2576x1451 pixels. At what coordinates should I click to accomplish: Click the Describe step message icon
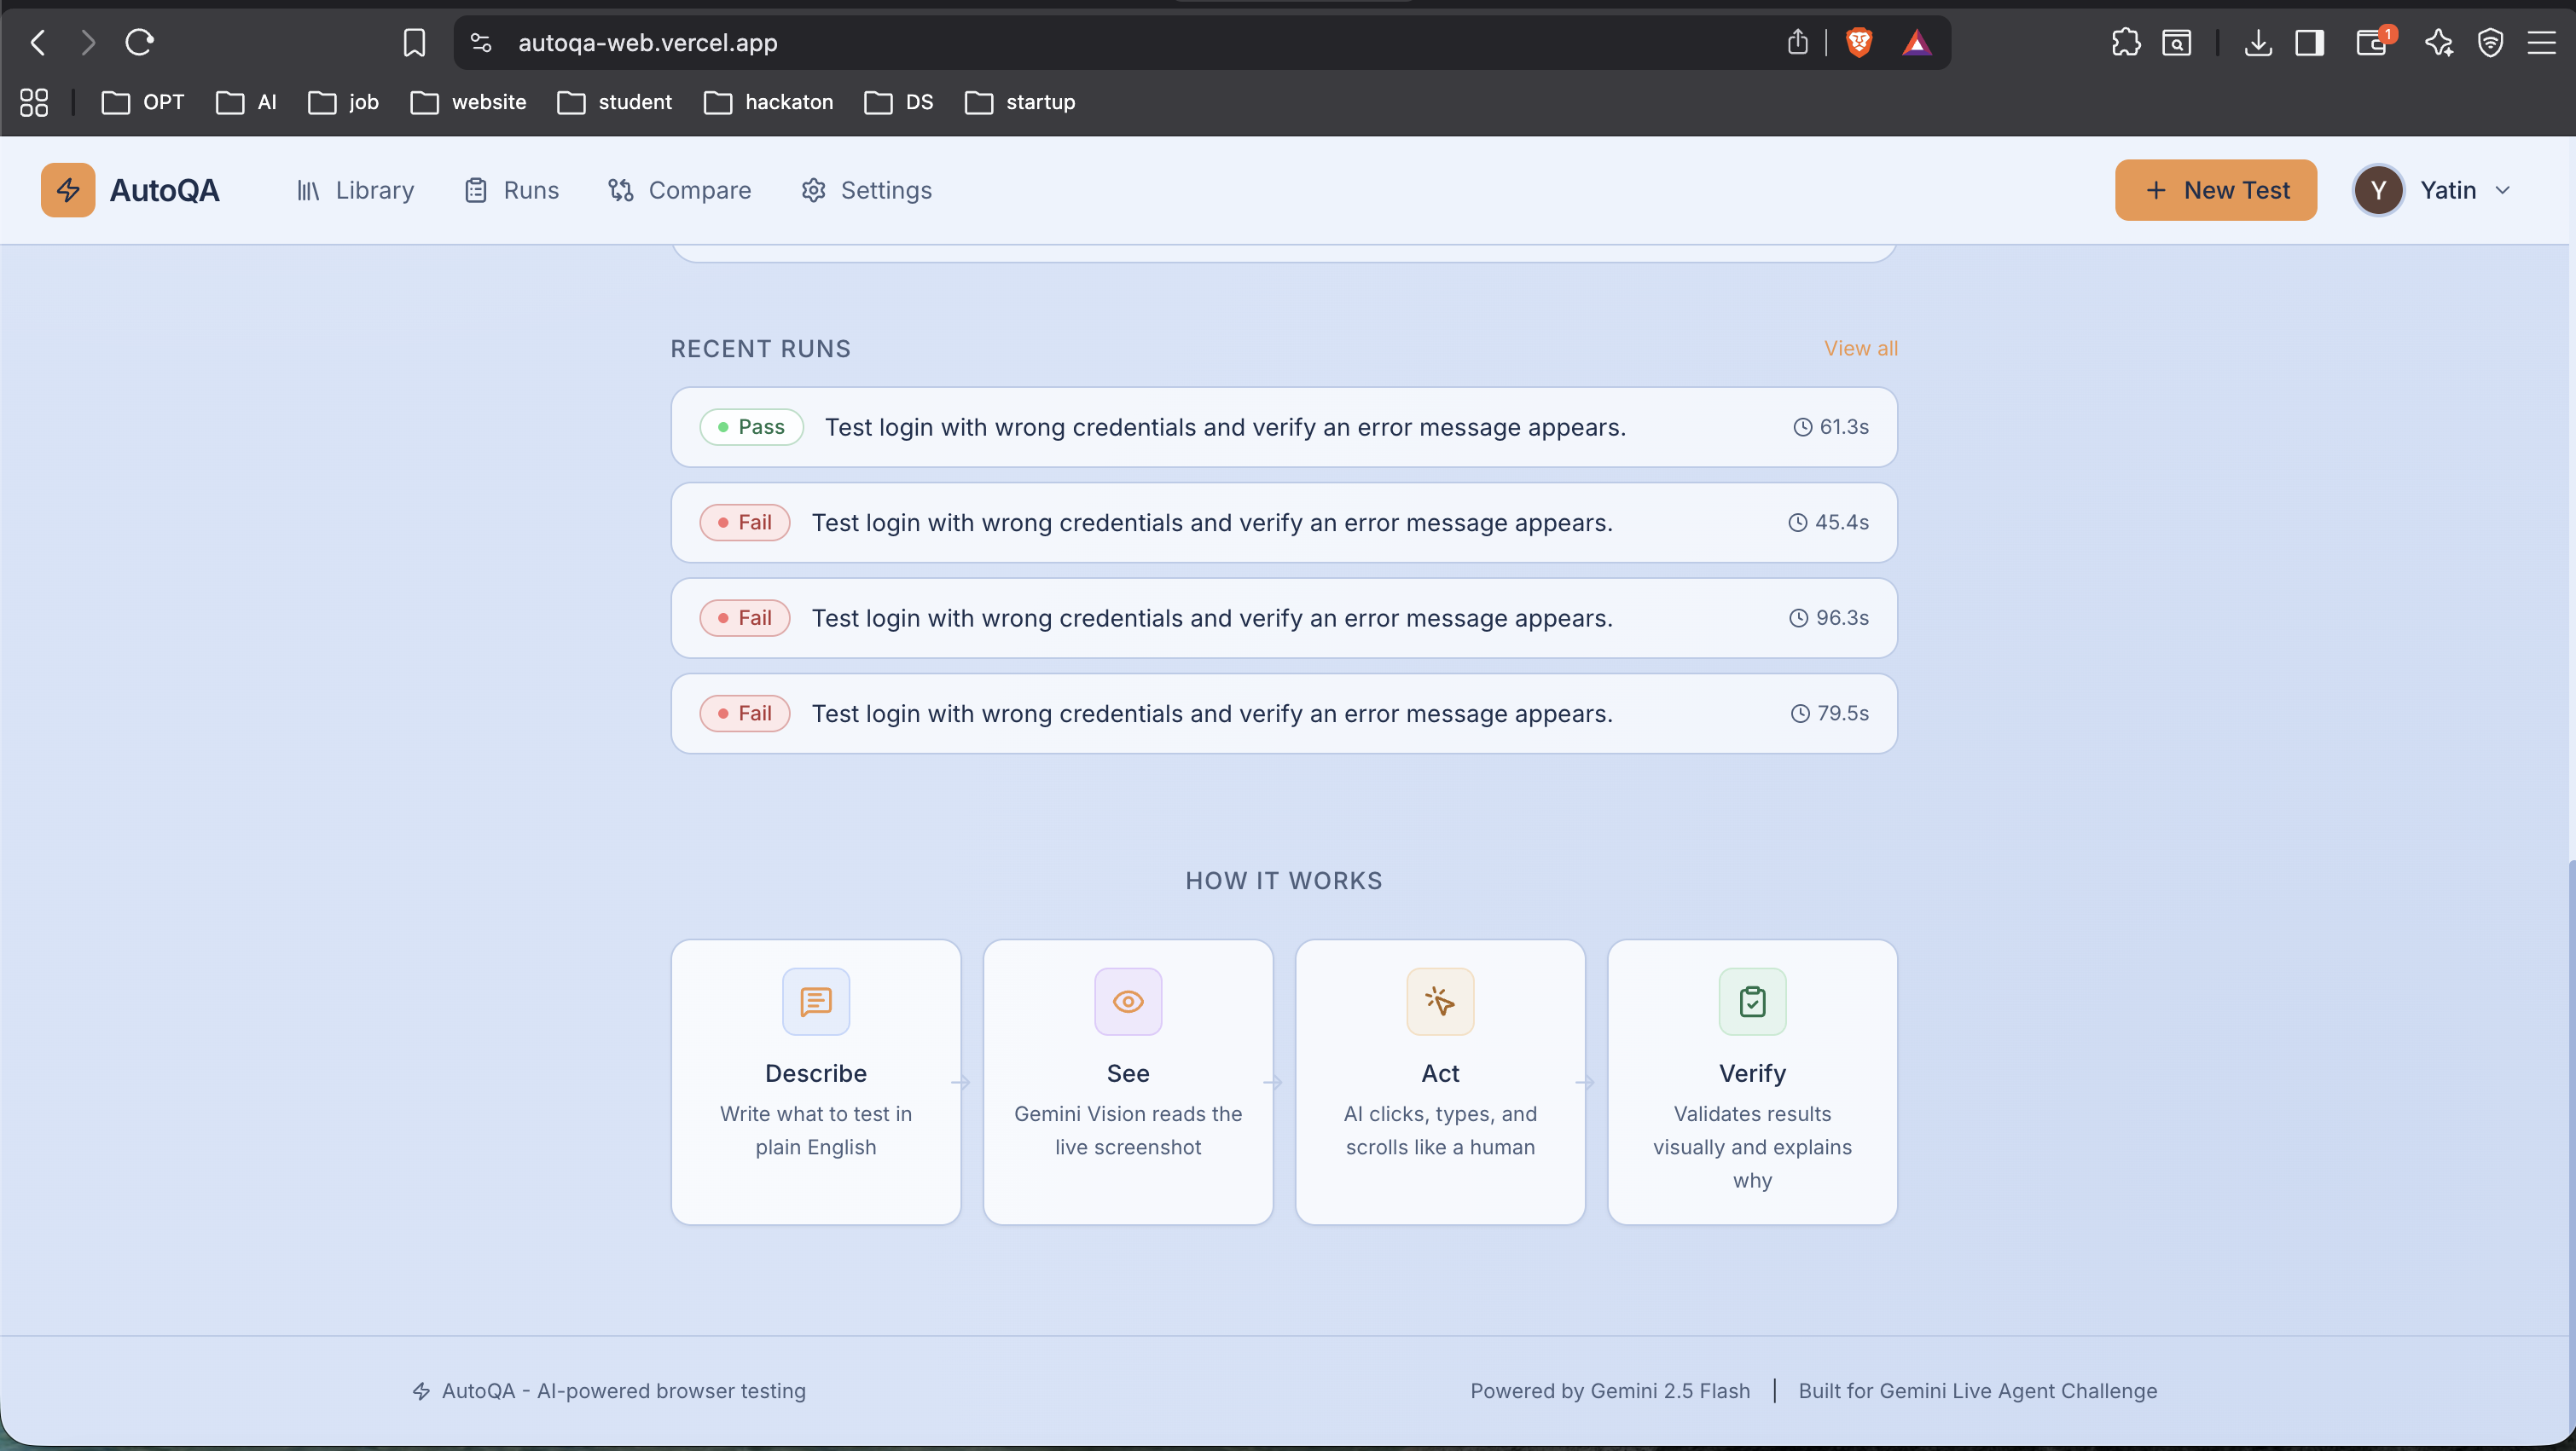click(815, 1002)
